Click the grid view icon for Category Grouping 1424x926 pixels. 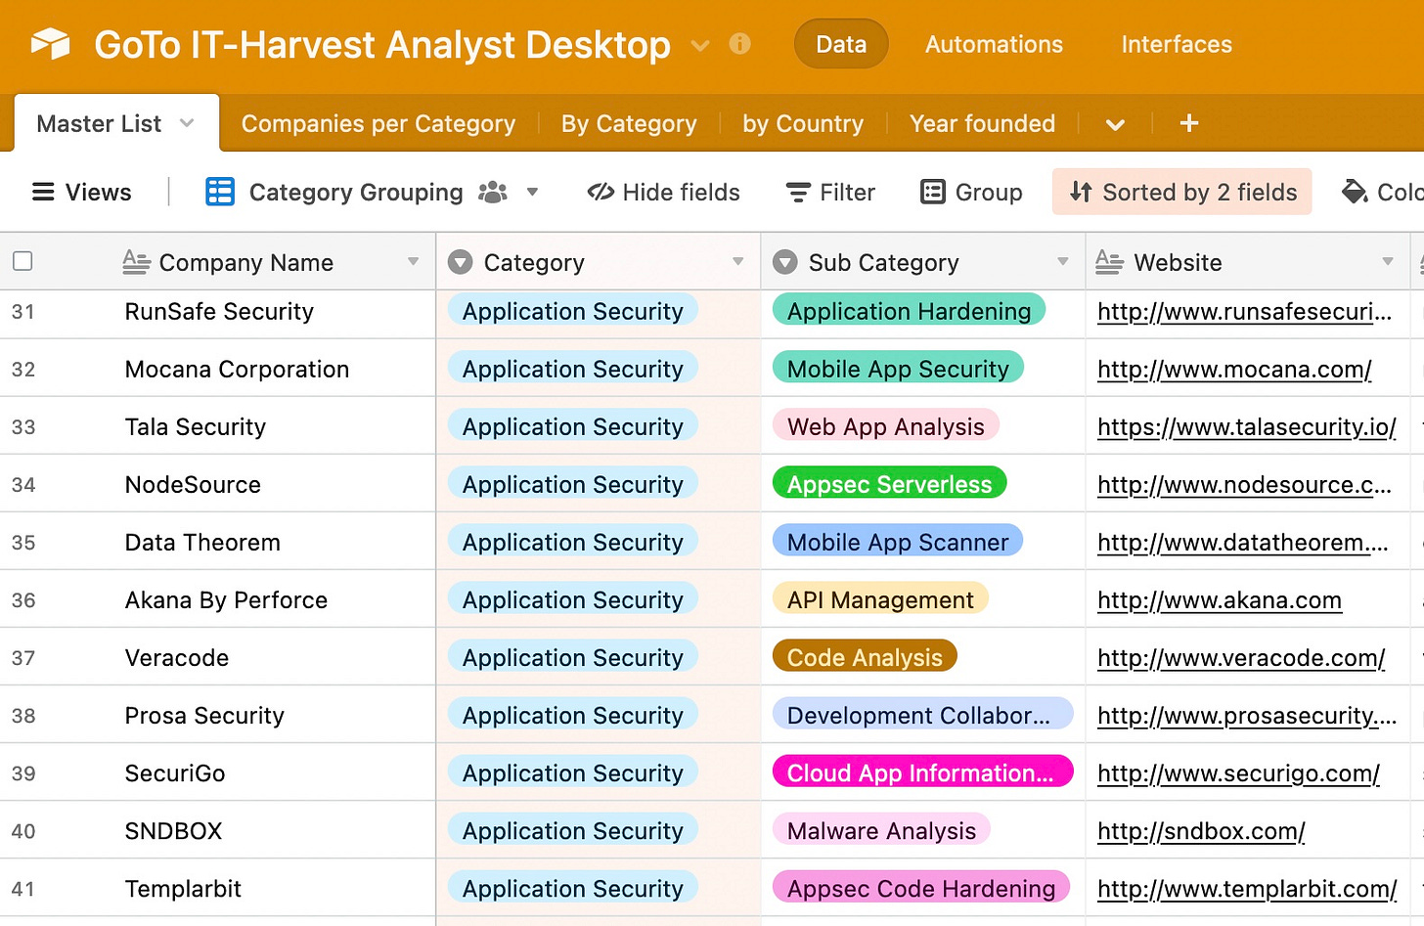click(x=220, y=192)
